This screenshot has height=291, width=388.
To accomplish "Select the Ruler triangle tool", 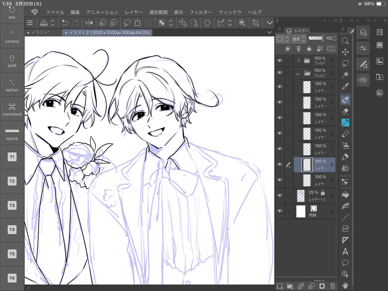I will [345, 240].
